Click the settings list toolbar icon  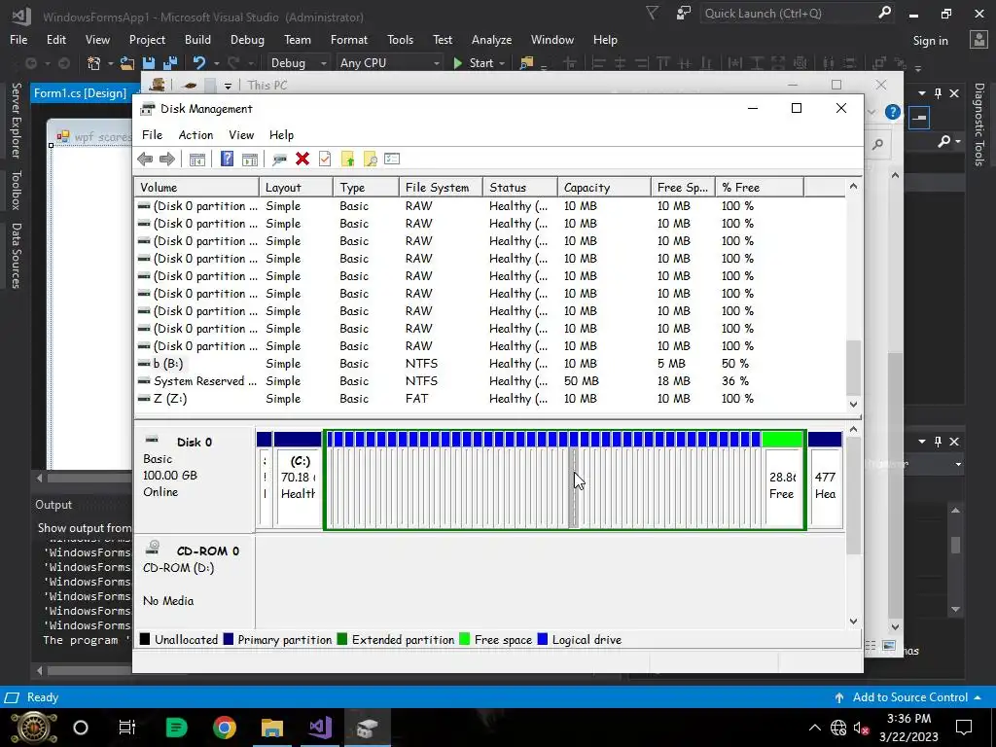coord(392,159)
